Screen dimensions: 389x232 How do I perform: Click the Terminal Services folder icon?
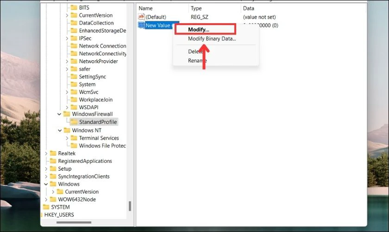click(x=74, y=138)
